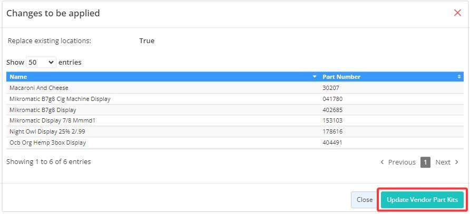Select Mikromatic Display 7/8 Mmmd1 row

(x=235, y=120)
